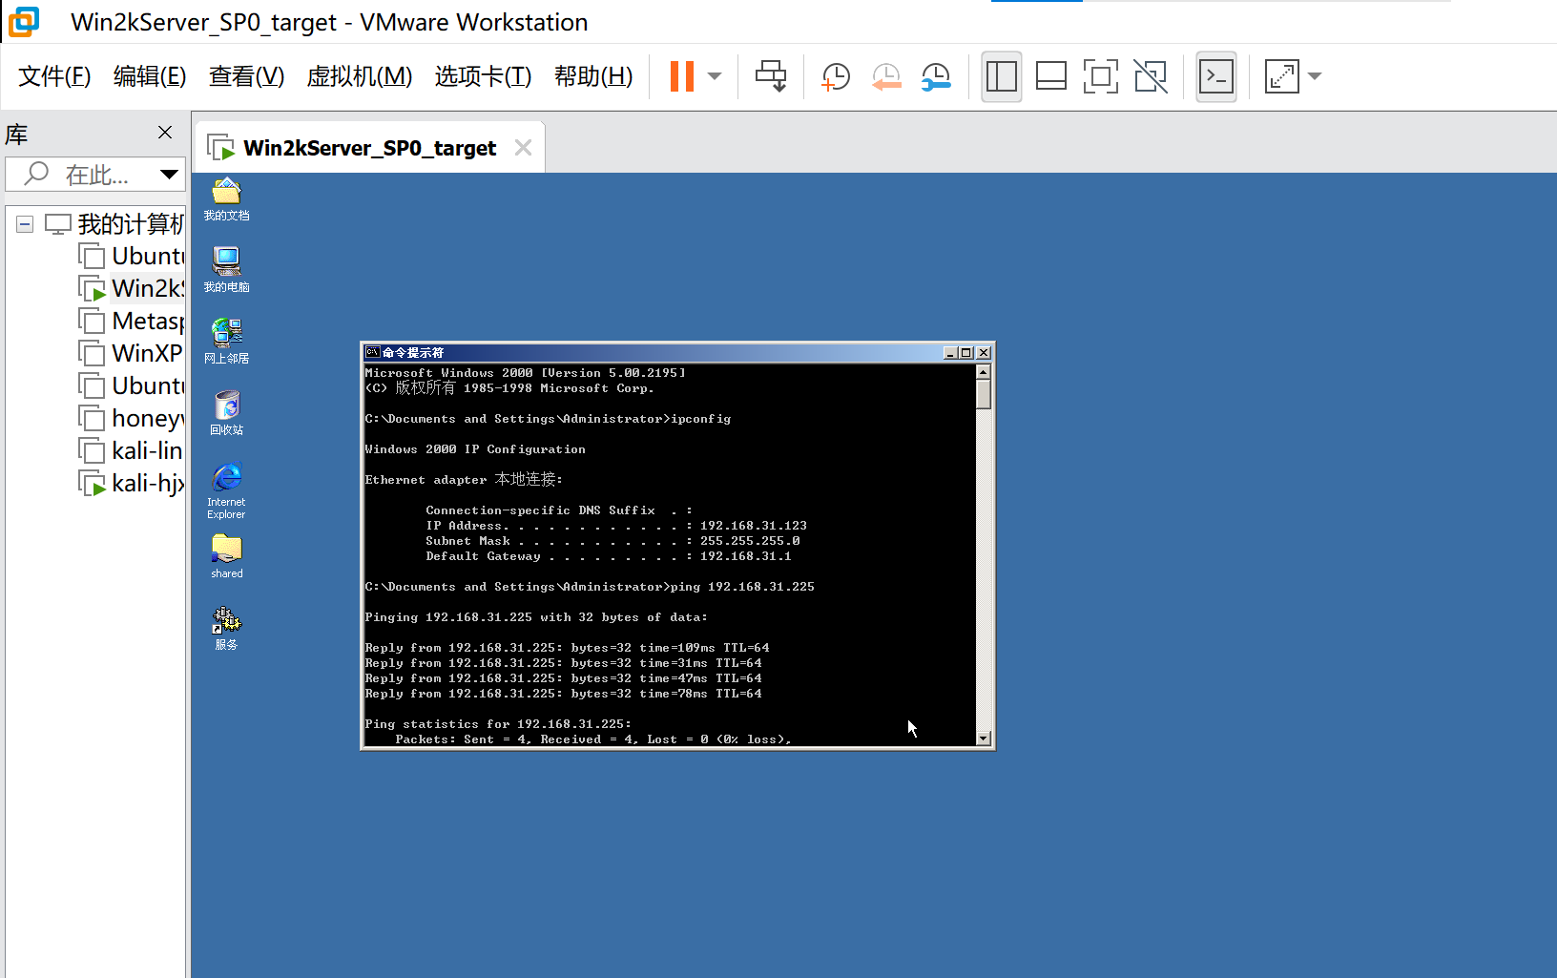Click the command prompt scroll up arrow
Screen dimensions: 1557x978
pyautogui.click(x=984, y=372)
